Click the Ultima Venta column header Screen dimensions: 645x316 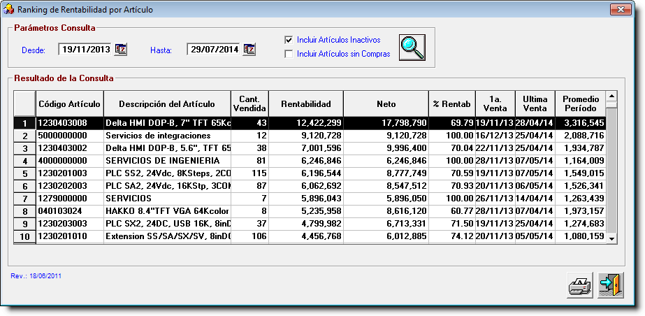point(535,103)
